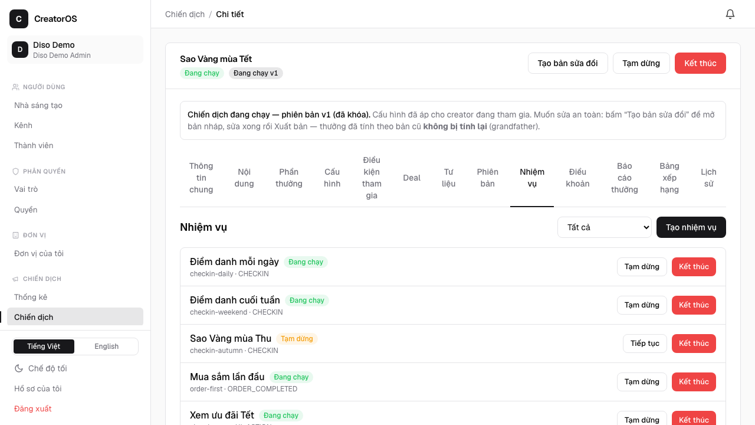Click Tạo bản sửa đổi button

click(x=568, y=63)
